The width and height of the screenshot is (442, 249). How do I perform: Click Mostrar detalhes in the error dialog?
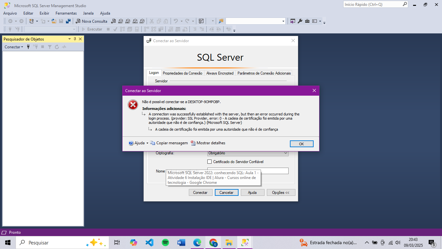(208, 143)
